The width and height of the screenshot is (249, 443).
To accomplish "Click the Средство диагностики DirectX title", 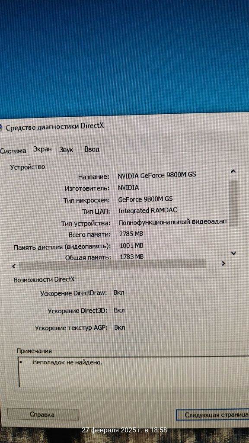I will tap(55, 127).
